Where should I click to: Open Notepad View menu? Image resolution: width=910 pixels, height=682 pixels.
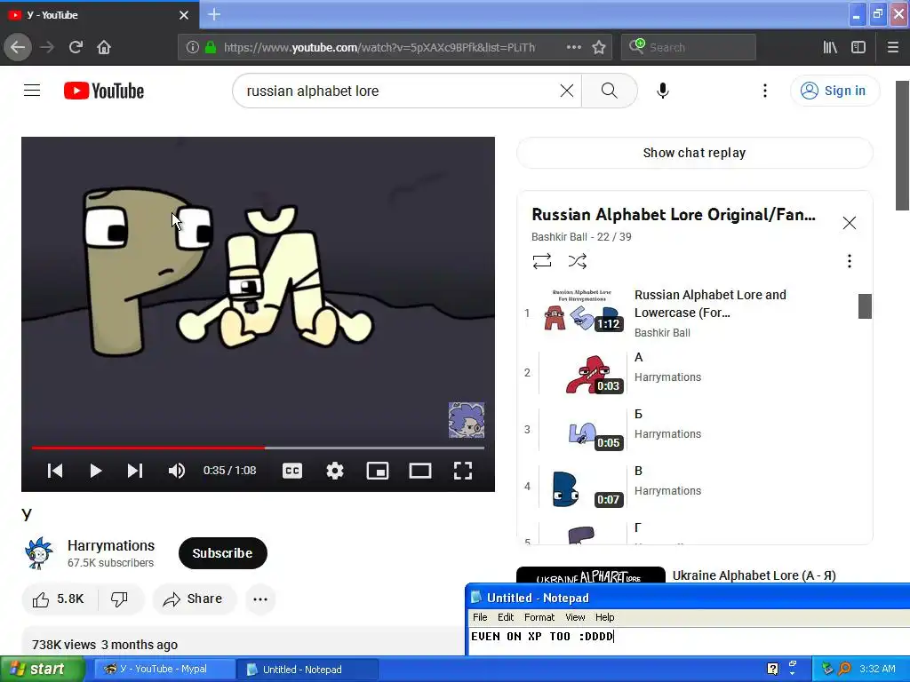point(575,617)
